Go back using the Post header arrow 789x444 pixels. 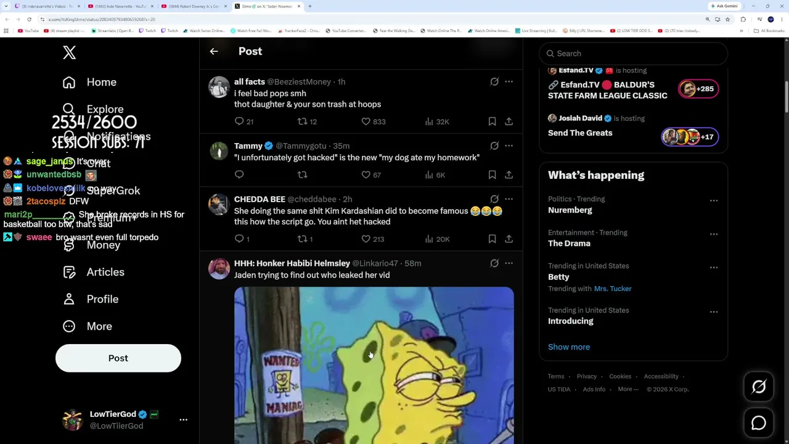pos(214,51)
